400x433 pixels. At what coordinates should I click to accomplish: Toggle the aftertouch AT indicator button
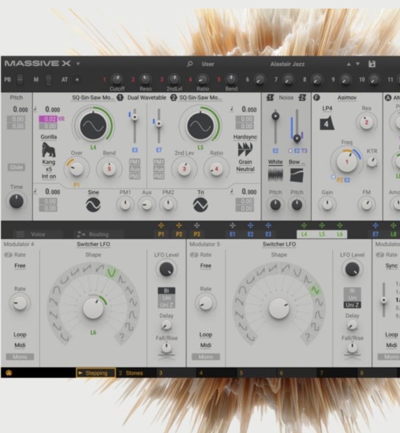[x=77, y=80]
